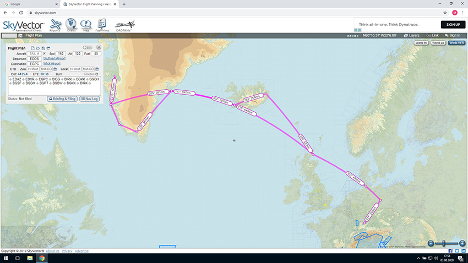Close the Flight Plan panel

coord(99,48)
